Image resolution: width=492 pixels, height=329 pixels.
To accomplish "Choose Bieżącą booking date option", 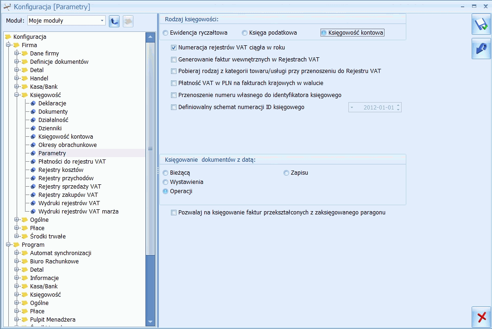I will point(165,173).
